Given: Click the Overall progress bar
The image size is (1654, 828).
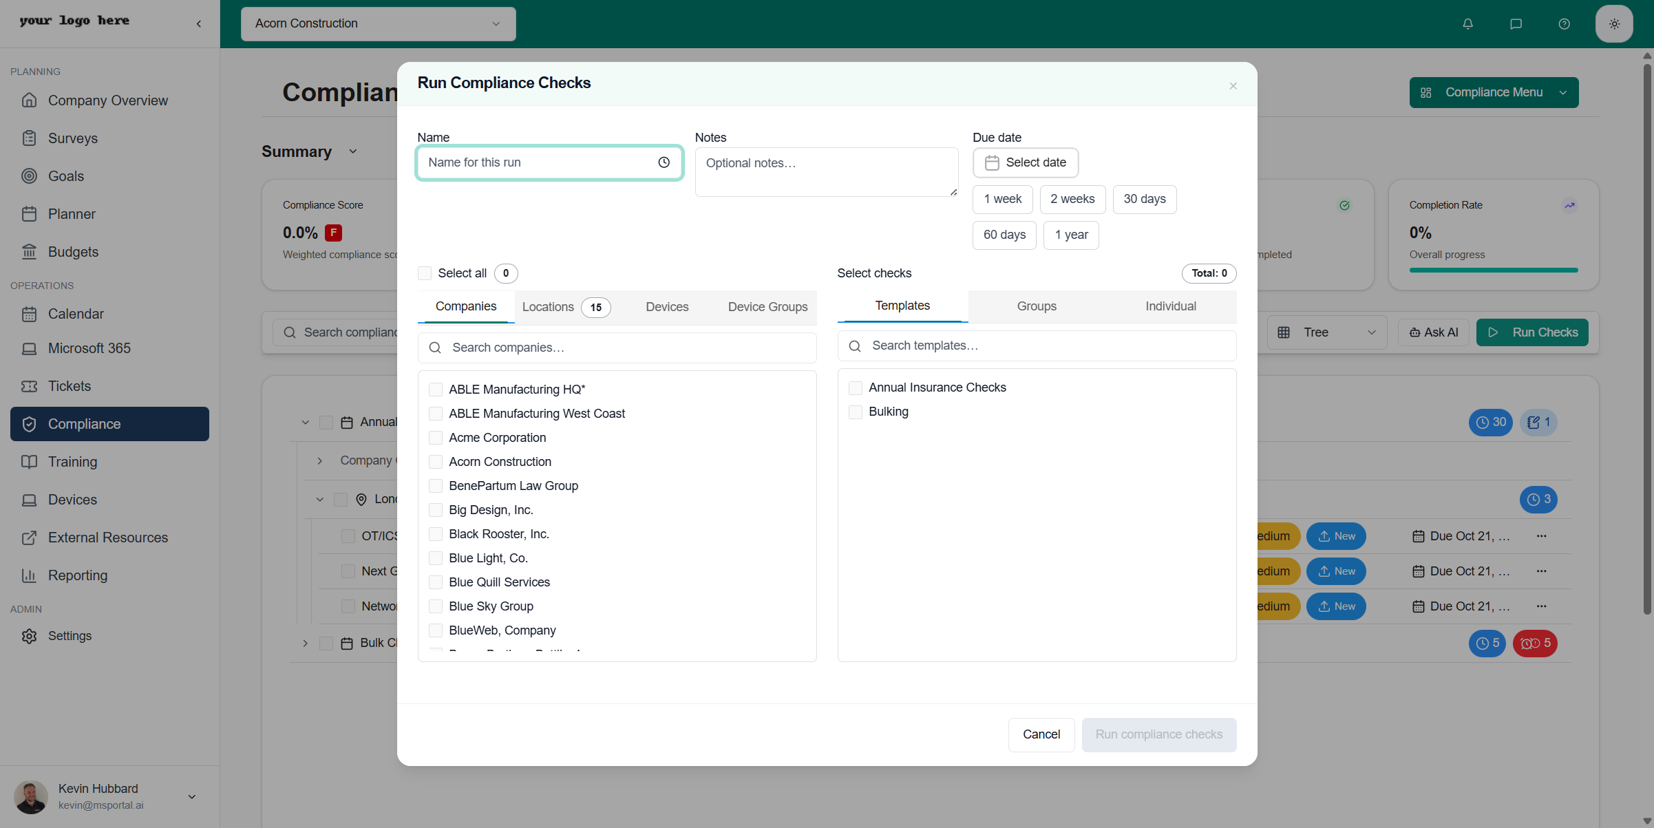Looking at the screenshot, I should click(1493, 270).
